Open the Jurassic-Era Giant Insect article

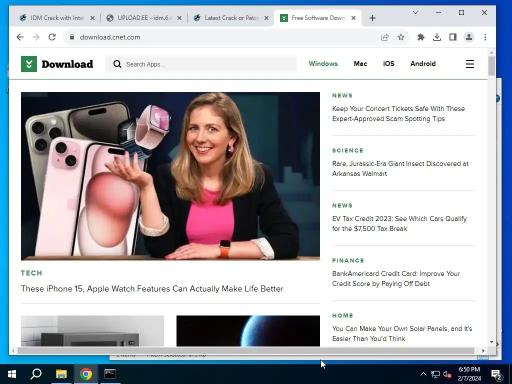400,168
